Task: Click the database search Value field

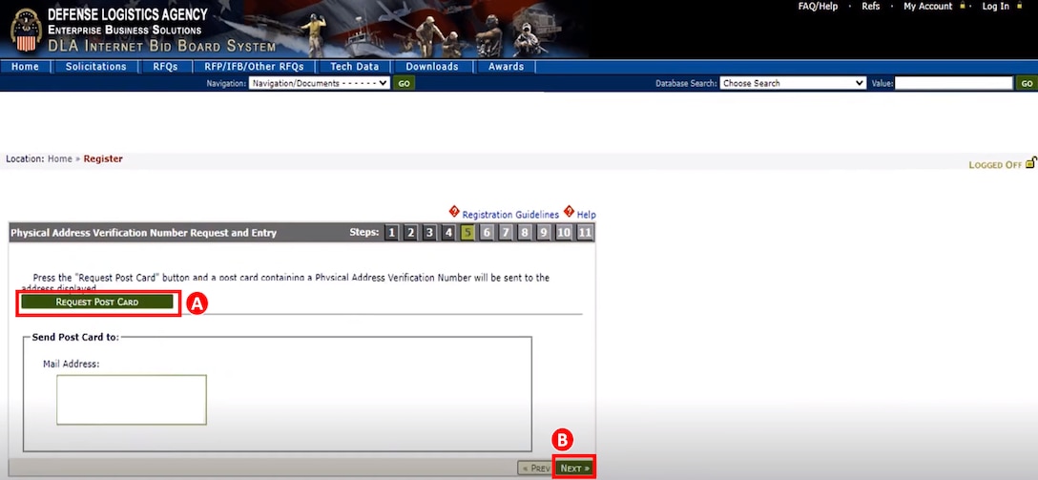Action: [x=953, y=83]
